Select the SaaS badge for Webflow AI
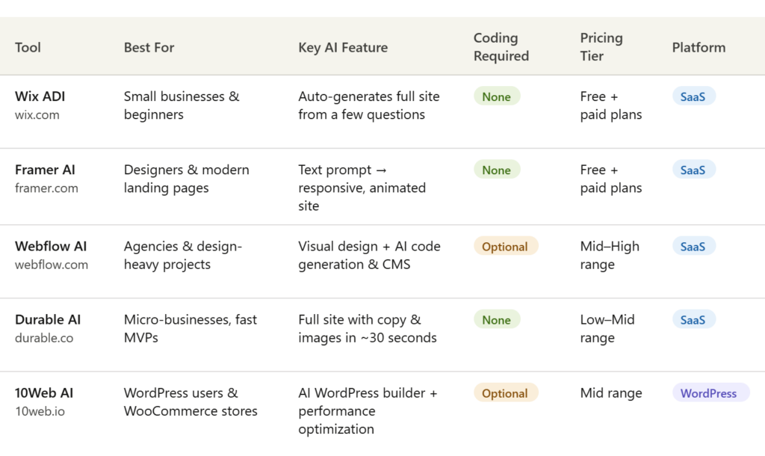Image resolution: width=765 pixels, height=456 pixels. pyautogui.click(x=693, y=247)
